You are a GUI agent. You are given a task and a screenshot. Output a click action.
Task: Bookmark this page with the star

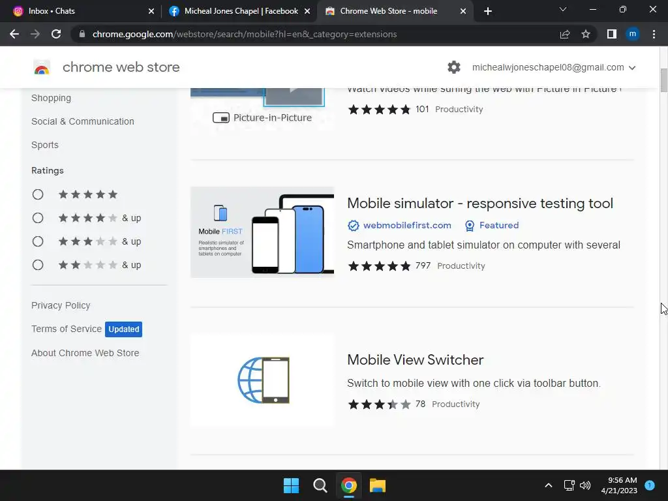586,34
